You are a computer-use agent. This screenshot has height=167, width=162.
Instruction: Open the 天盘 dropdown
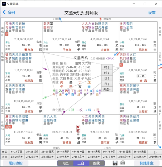tap(107, 90)
